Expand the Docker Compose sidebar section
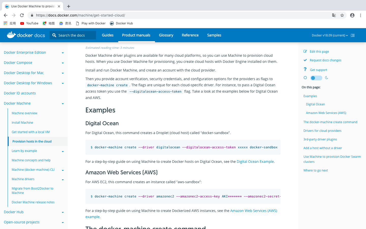This screenshot has height=229, width=366. (x=63, y=63)
